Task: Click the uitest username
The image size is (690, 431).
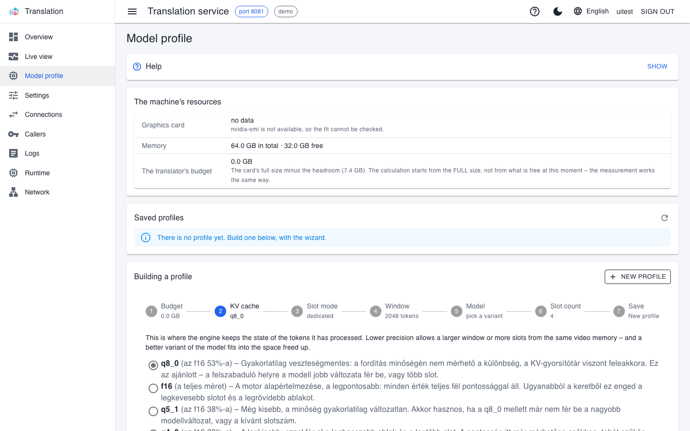Action: pos(625,11)
